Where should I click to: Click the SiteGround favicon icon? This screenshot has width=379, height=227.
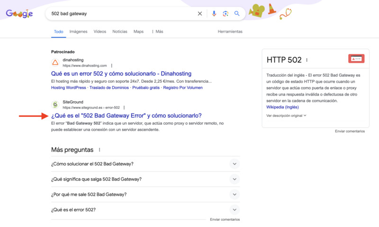[x=55, y=105]
